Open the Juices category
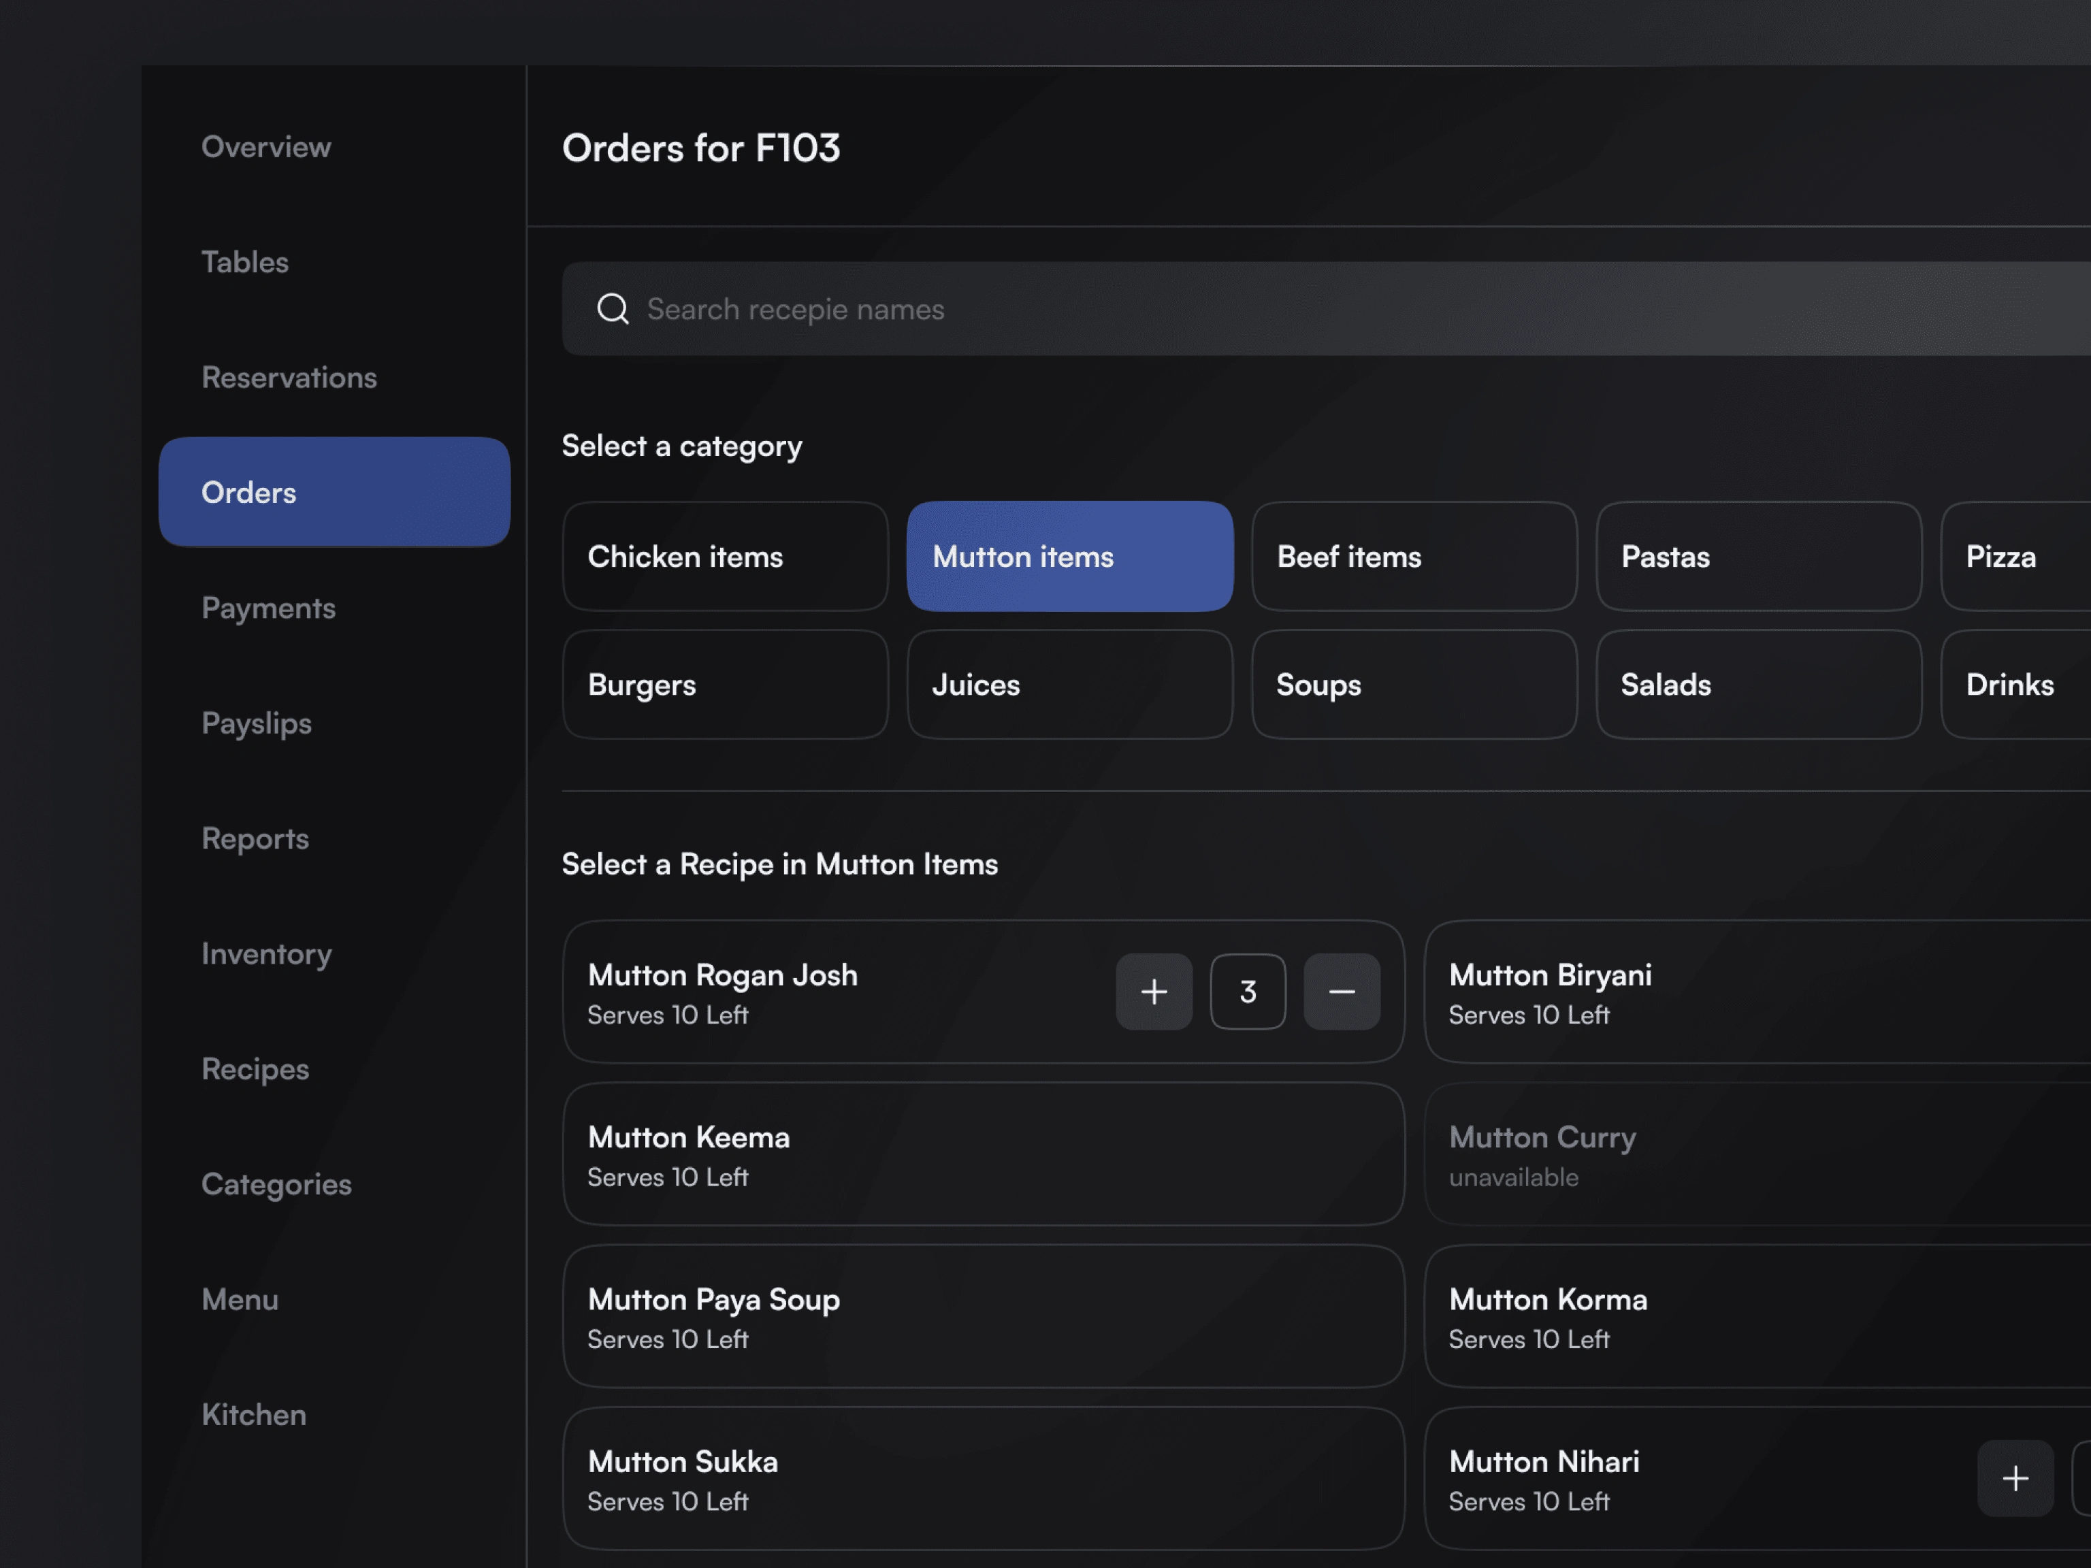The width and height of the screenshot is (2091, 1568). (x=1069, y=684)
